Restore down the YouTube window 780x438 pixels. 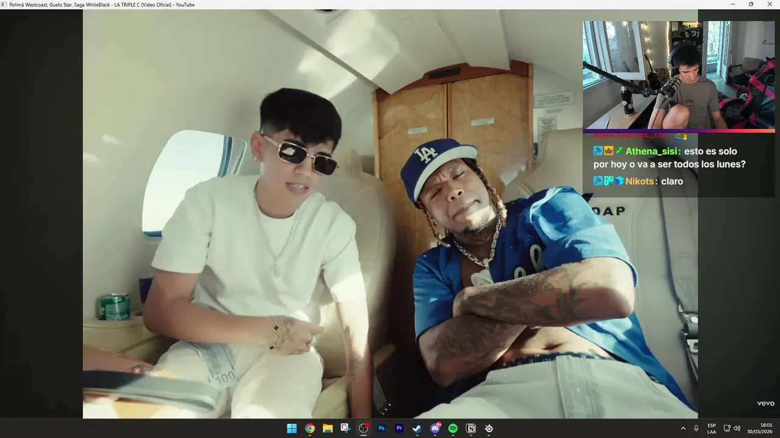click(x=751, y=4)
